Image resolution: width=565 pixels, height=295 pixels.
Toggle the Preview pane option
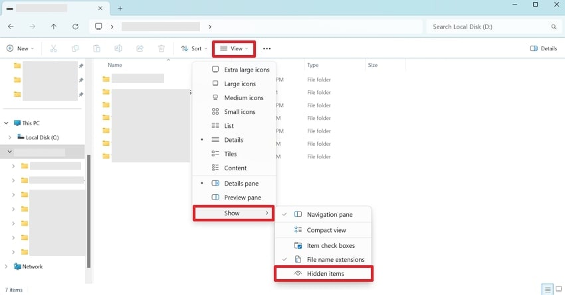click(234, 198)
